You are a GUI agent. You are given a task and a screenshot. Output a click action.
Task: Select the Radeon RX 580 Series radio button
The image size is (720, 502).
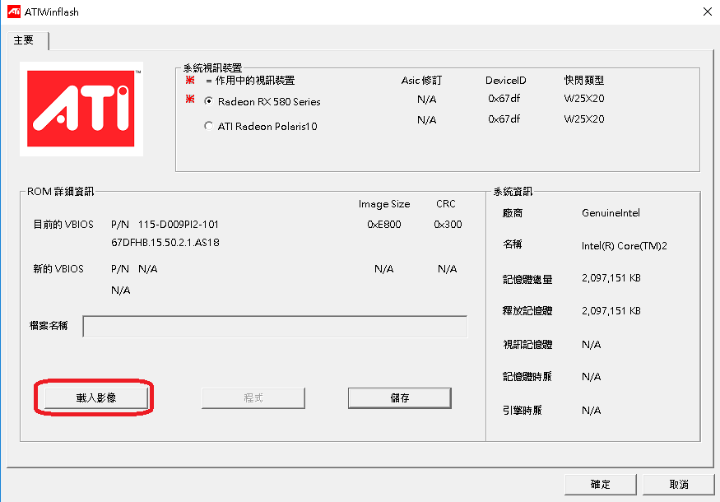point(208,101)
